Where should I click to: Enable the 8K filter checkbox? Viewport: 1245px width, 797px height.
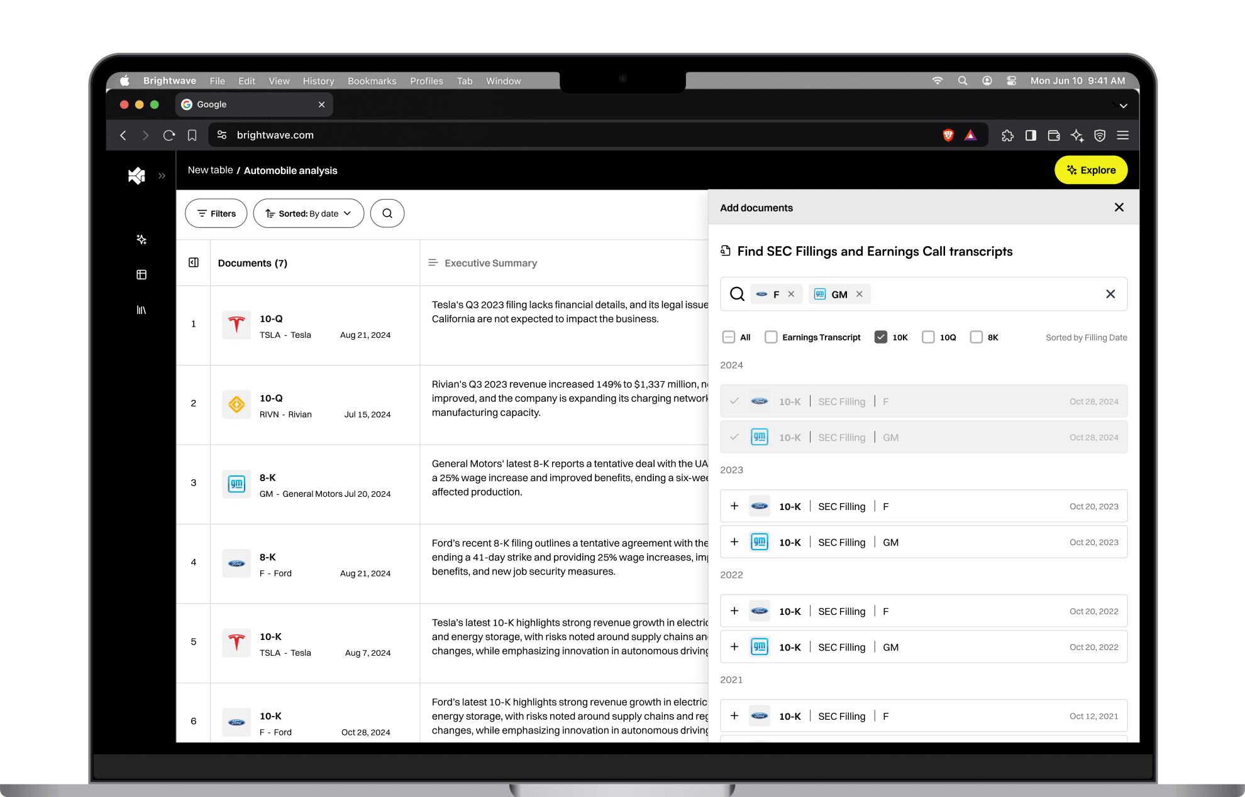977,337
